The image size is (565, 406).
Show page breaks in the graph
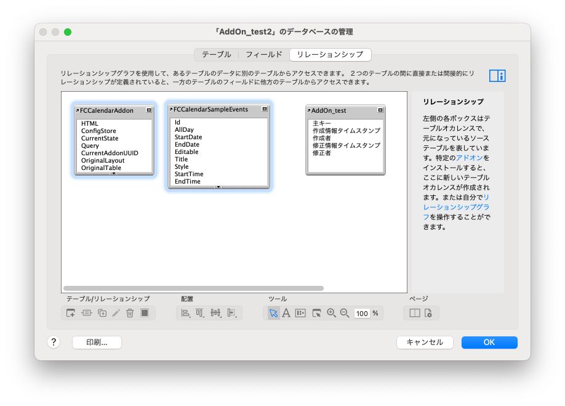pos(415,313)
